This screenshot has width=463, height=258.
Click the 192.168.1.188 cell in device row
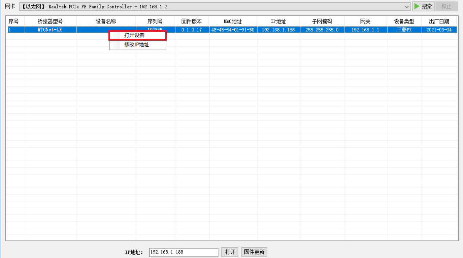pos(278,30)
